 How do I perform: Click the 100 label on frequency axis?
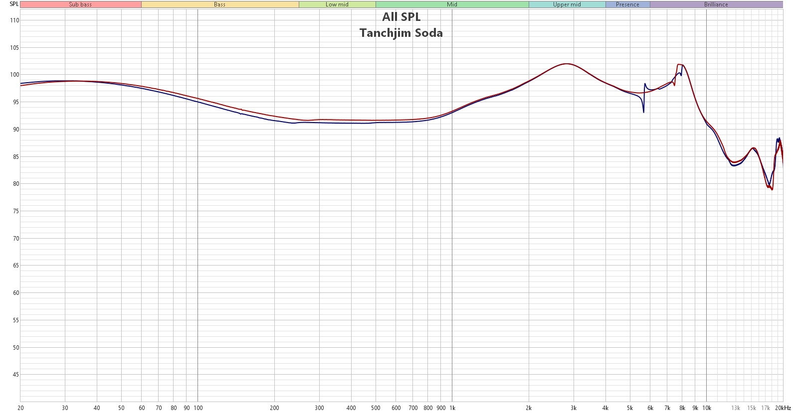tap(198, 408)
